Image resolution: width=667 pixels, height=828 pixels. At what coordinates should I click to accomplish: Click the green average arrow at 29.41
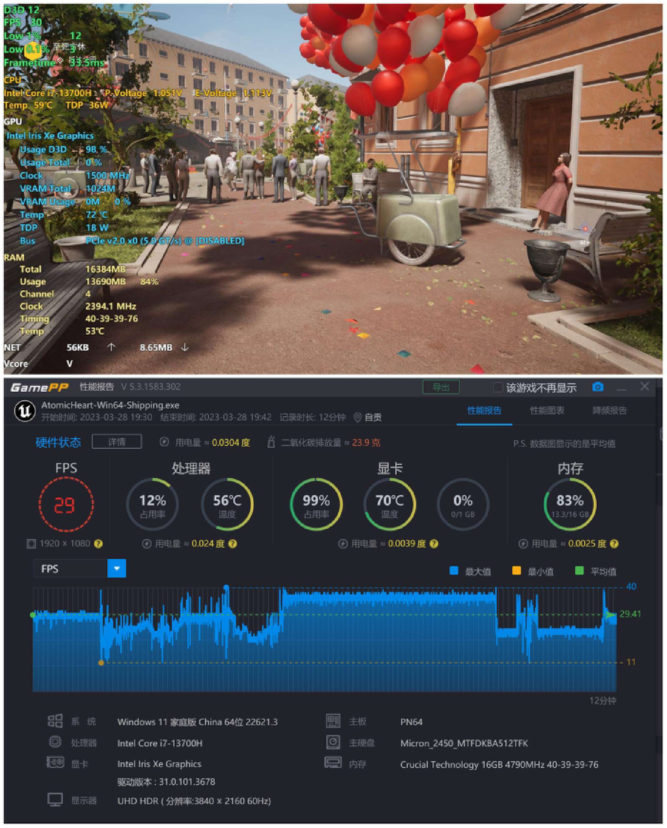[x=609, y=615]
